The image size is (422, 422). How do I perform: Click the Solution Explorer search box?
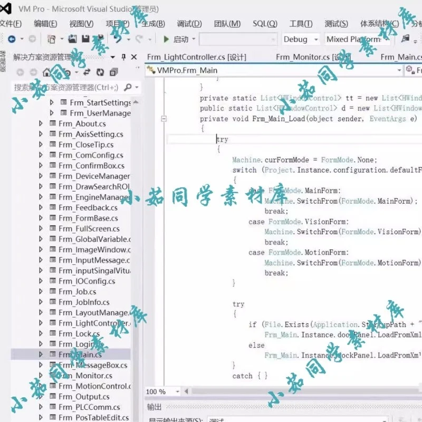tap(69, 87)
